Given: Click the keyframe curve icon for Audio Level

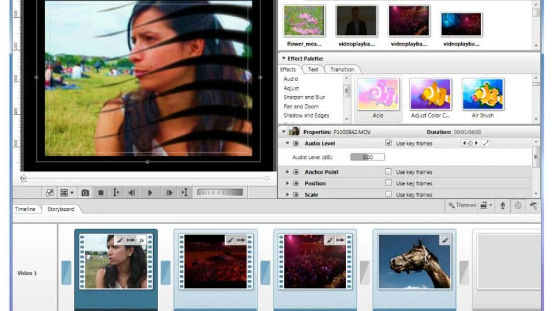Looking at the screenshot, I should click(486, 143).
